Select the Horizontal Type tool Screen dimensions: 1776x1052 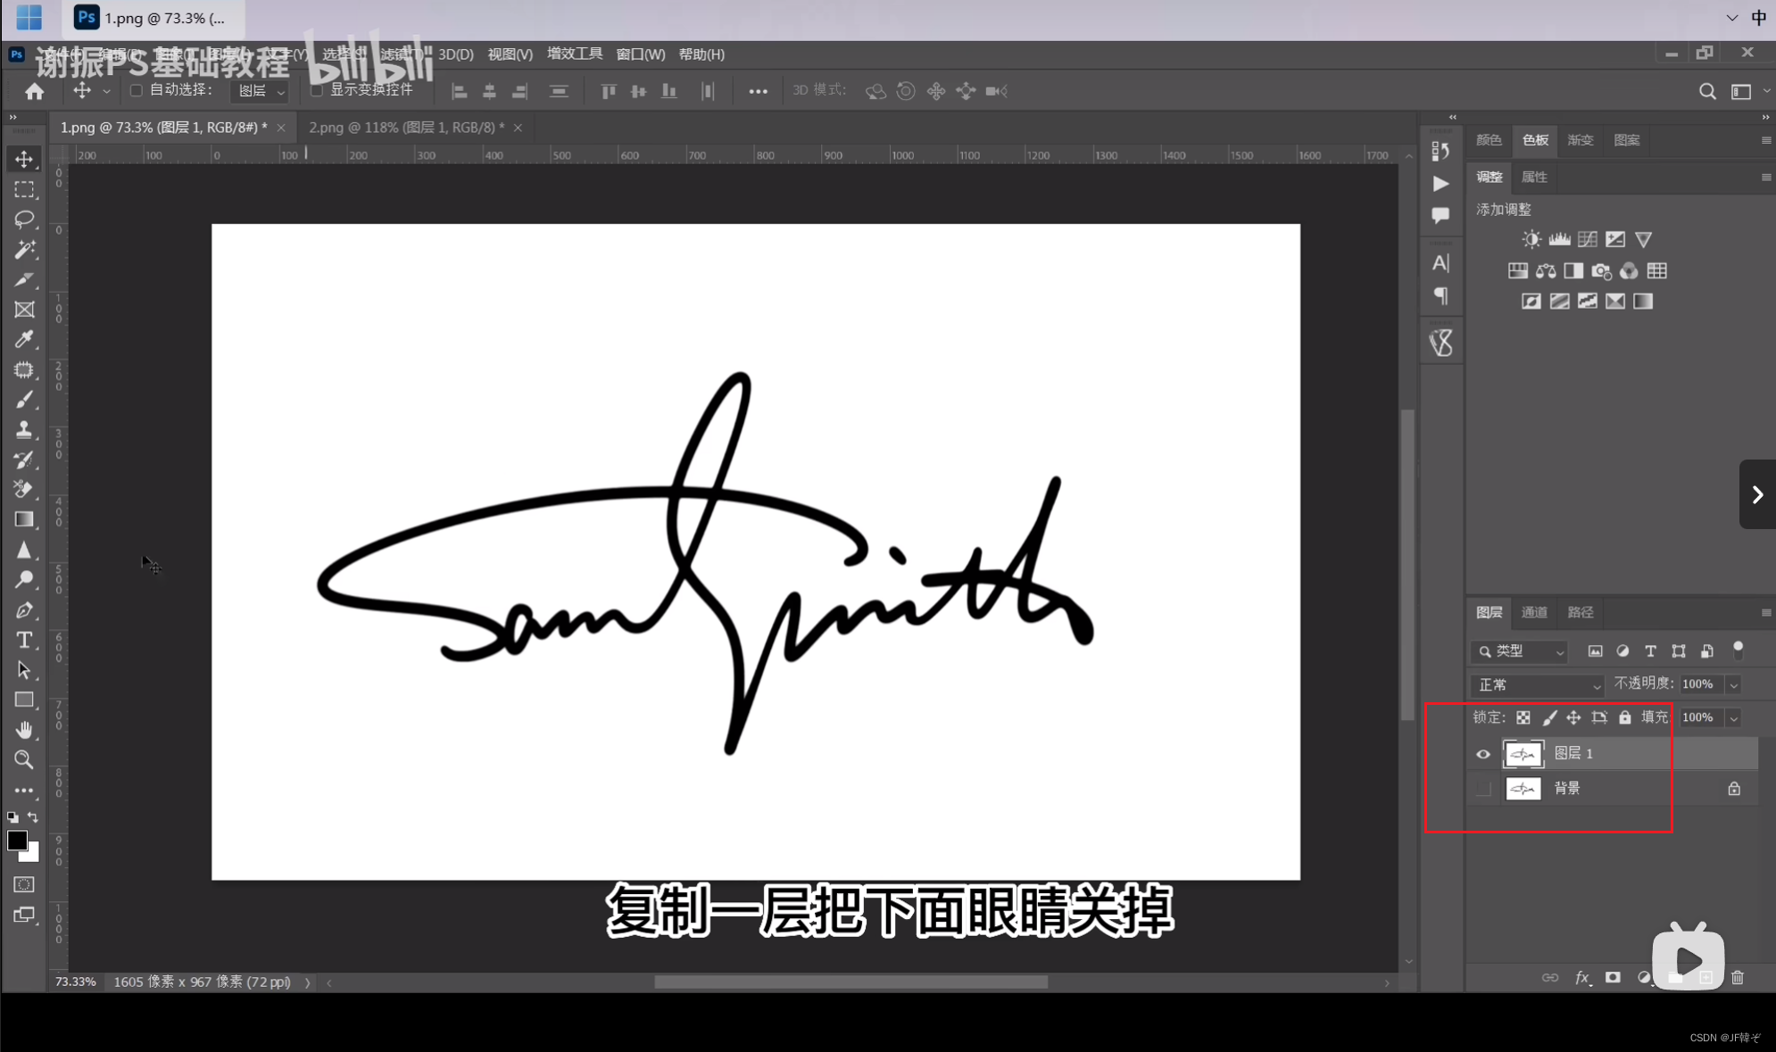(x=24, y=640)
